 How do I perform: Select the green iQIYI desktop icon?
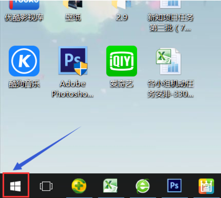tap(122, 61)
